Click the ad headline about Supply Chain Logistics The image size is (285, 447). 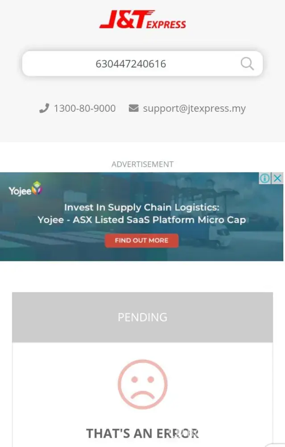point(142,207)
